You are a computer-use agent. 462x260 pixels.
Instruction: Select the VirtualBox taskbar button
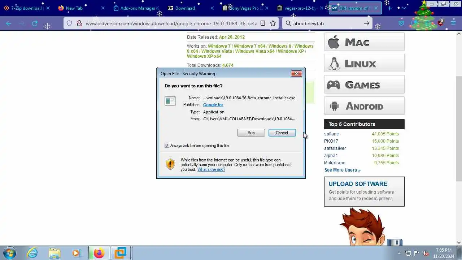121,253
